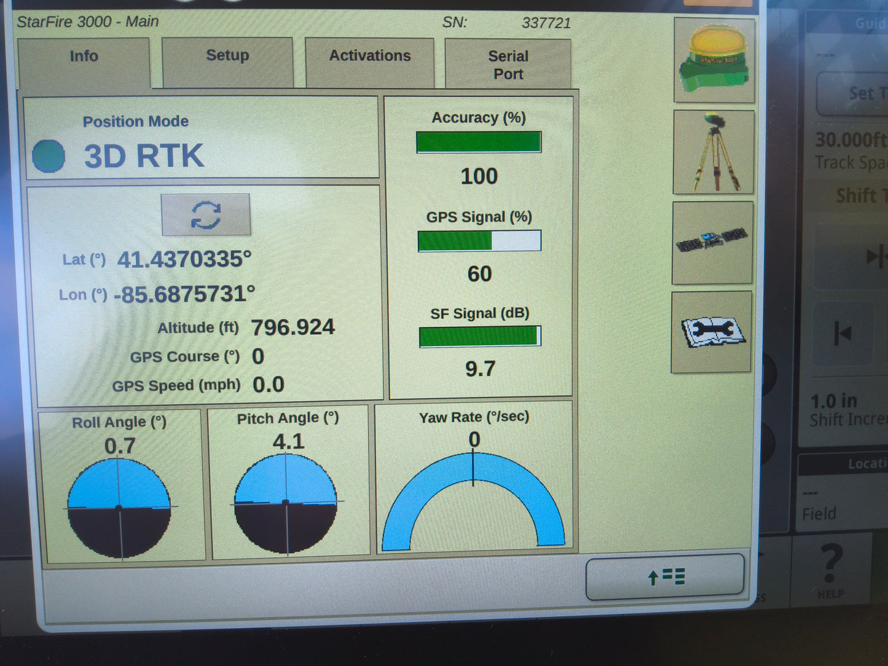Open the satellite information icon
This screenshot has width=888, height=666.
(712, 243)
